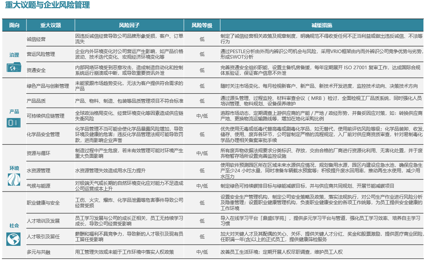Screen dimensions: 427x260
Task: Click the 风险因子 column header
Action: click(x=129, y=25)
